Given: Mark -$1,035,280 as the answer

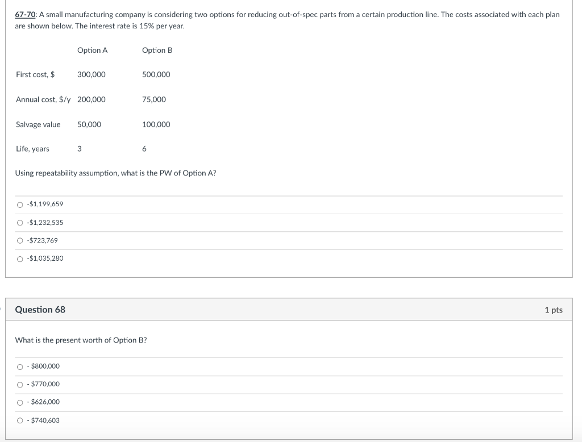Looking at the screenshot, I should pyautogui.click(x=20, y=259).
